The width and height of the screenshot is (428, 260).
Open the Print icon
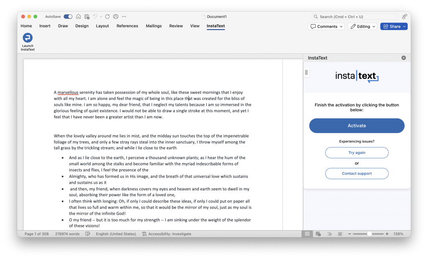(x=116, y=17)
